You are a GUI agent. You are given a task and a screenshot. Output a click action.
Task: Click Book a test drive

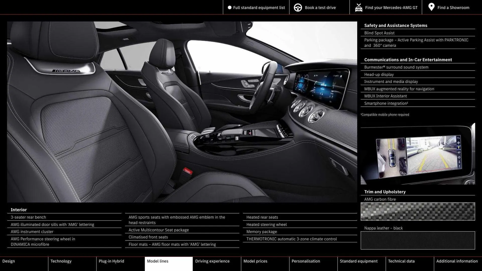[x=320, y=8]
